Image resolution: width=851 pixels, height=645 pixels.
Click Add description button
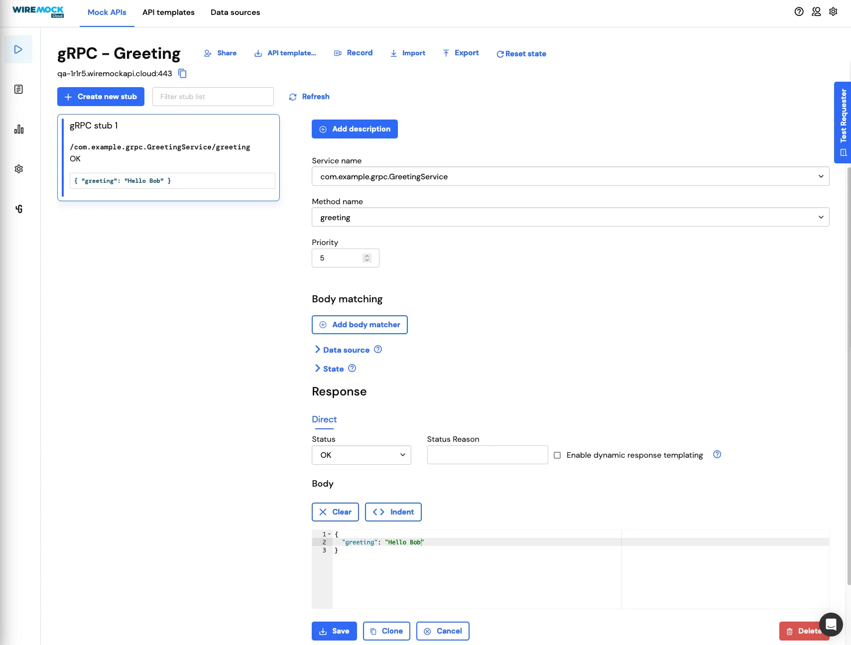tap(355, 129)
